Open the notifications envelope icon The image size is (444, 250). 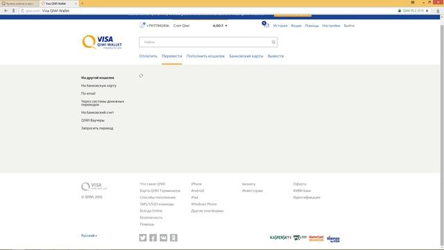[x=266, y=25]
